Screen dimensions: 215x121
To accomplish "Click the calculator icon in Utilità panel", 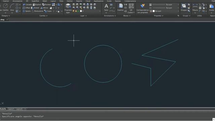I will [x=200, y=8].
